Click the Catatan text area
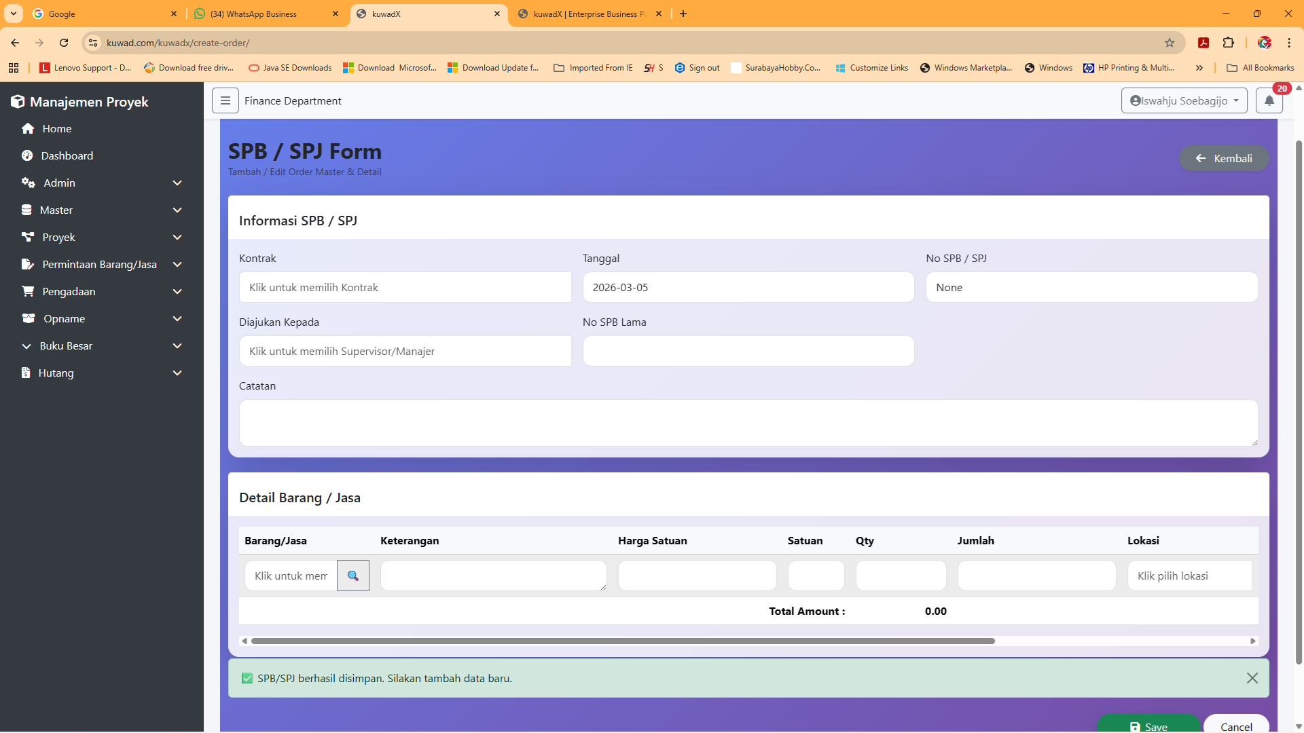 pos(748,422)
